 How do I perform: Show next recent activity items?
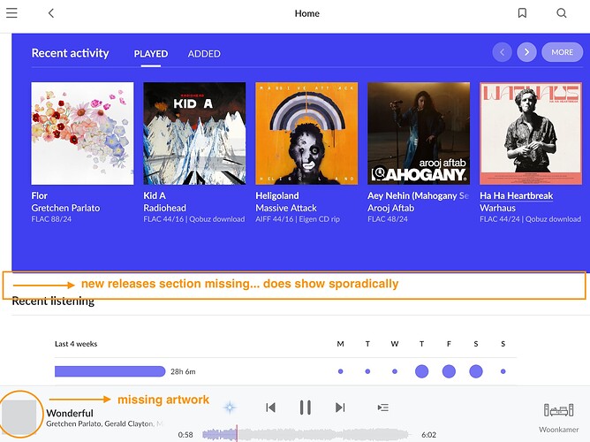tap(526, 52)
